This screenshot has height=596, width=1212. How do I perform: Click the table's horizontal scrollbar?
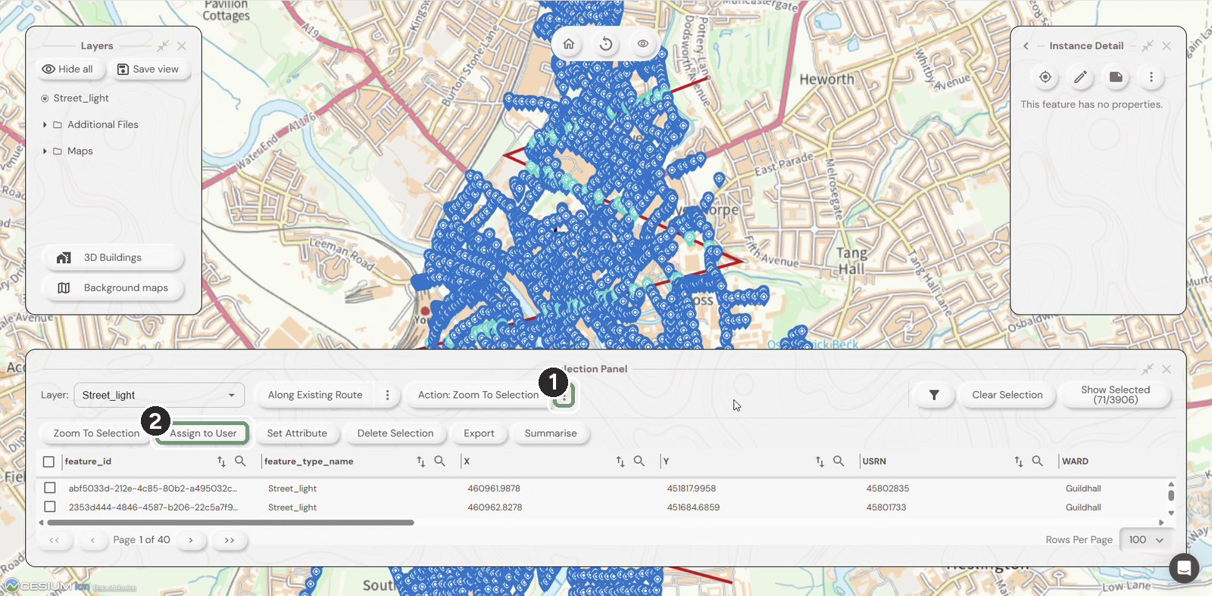point(230,523)
